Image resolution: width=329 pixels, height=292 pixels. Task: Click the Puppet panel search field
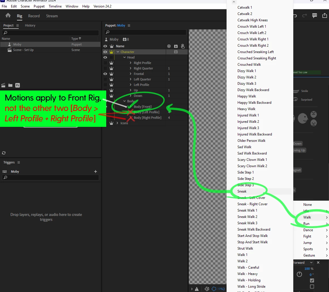145,32
